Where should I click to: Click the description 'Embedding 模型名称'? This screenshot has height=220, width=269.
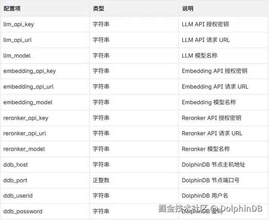click(209, 102)
